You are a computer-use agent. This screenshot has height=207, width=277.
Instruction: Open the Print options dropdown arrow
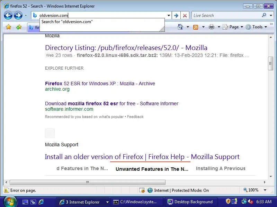pyautogui.click(x=219, y=27)
